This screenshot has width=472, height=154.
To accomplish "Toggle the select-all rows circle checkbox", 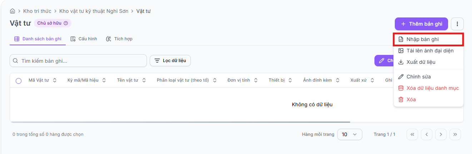I will pyautogui.click(x=19, y=81).
